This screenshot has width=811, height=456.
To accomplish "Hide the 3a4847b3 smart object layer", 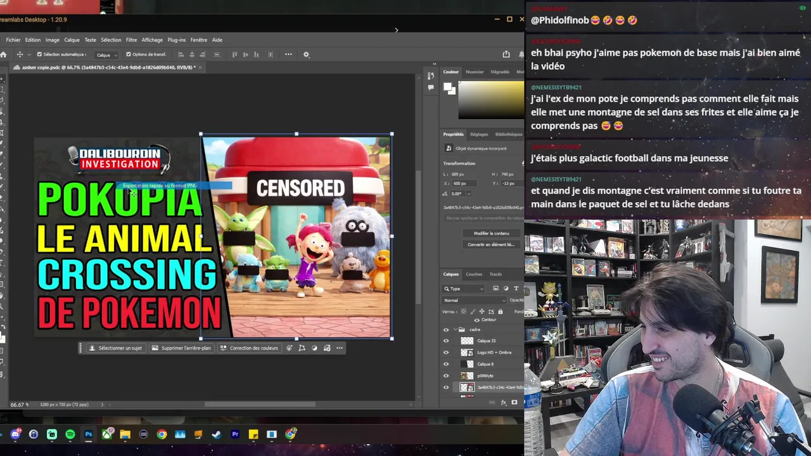I will pyautogui.click(x=446, y=387).
